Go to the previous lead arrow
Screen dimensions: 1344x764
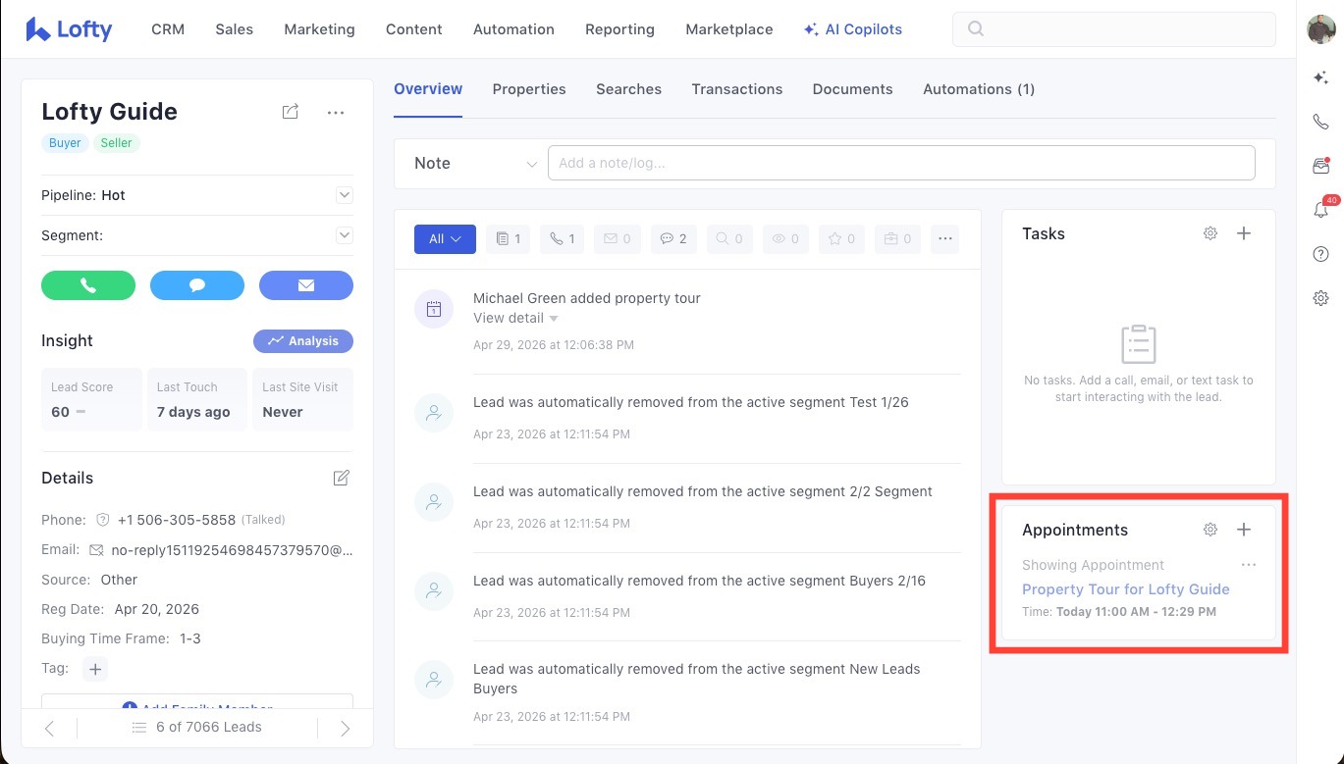click(50, 728)
